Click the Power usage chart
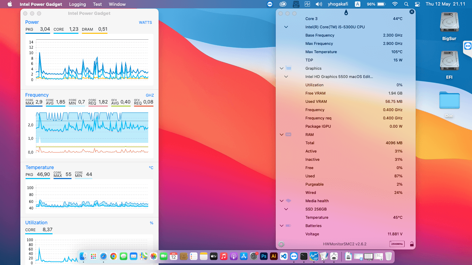Screen dimensions: 472x265 [89, 60]
